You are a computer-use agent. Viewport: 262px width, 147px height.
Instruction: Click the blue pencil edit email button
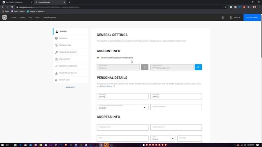pos(198,67)
